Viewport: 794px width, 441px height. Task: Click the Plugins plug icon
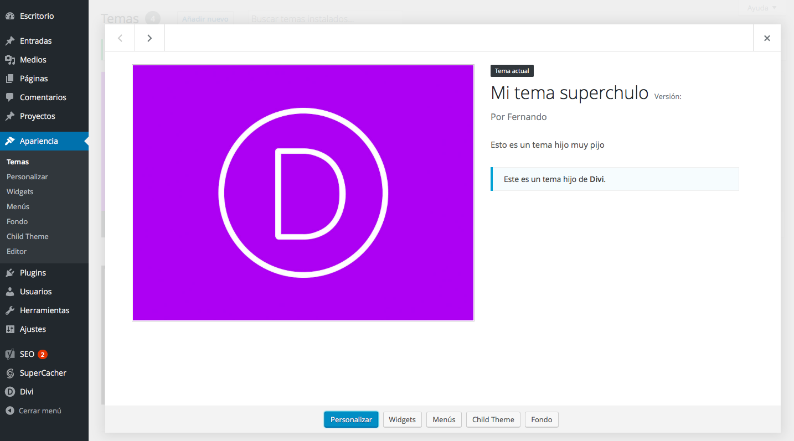coord(10,273)
